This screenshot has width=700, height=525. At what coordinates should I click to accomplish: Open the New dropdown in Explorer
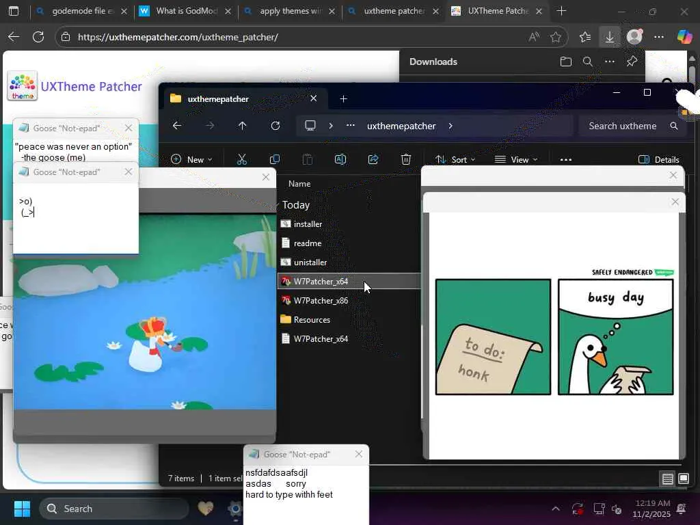tap(192, 159)
